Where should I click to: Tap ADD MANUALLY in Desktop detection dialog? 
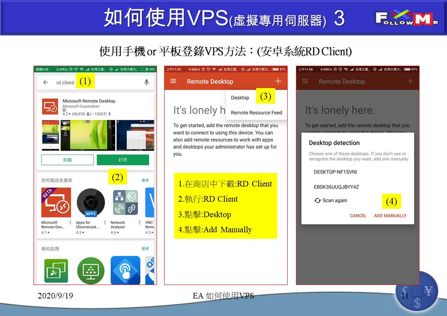390,216
